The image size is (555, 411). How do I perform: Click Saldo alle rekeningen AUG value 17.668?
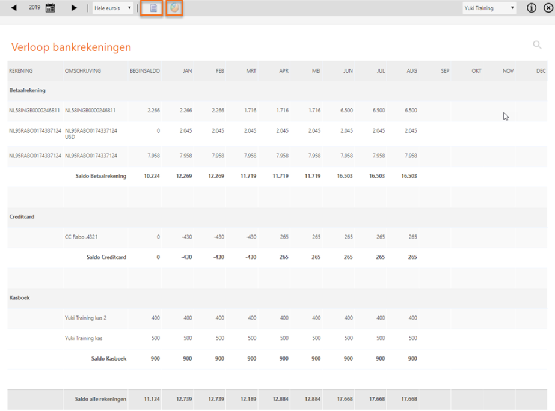click(x=409, y=399)
